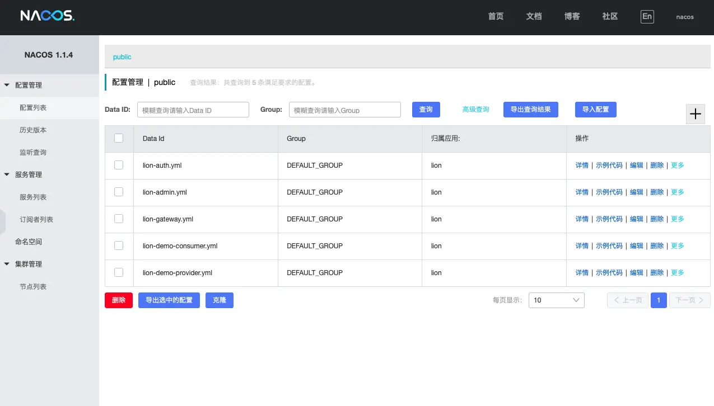Select the lion-gateway.yml row checkbox

tap(119, 219)
